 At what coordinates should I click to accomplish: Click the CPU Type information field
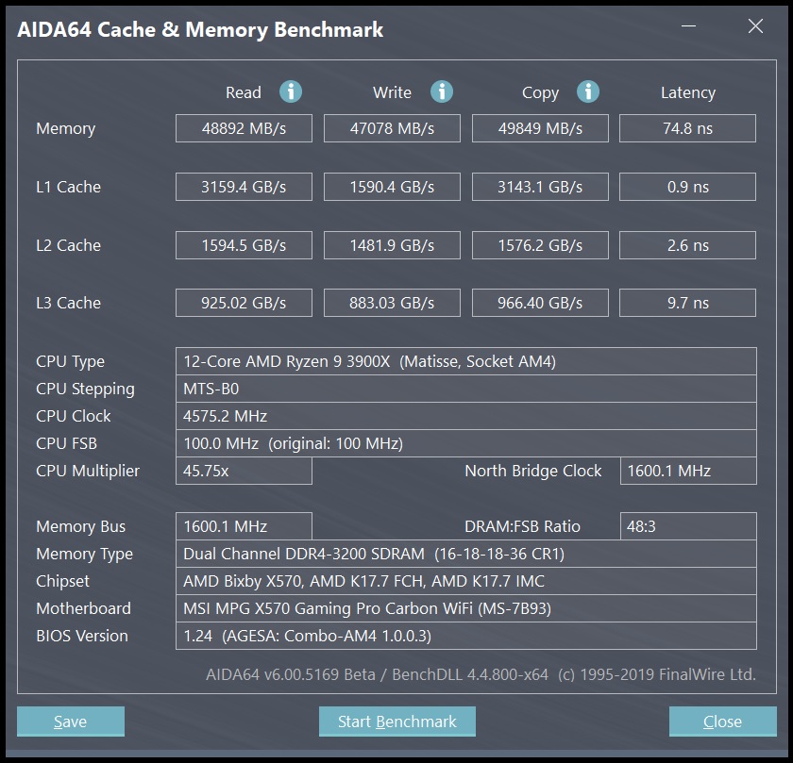pyautogui.click(x=465, y=361)
